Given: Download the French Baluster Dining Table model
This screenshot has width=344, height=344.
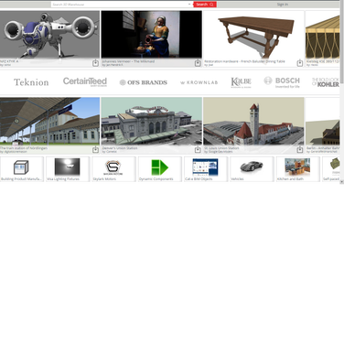Looking at the screenshot, I should click(300, 63).
